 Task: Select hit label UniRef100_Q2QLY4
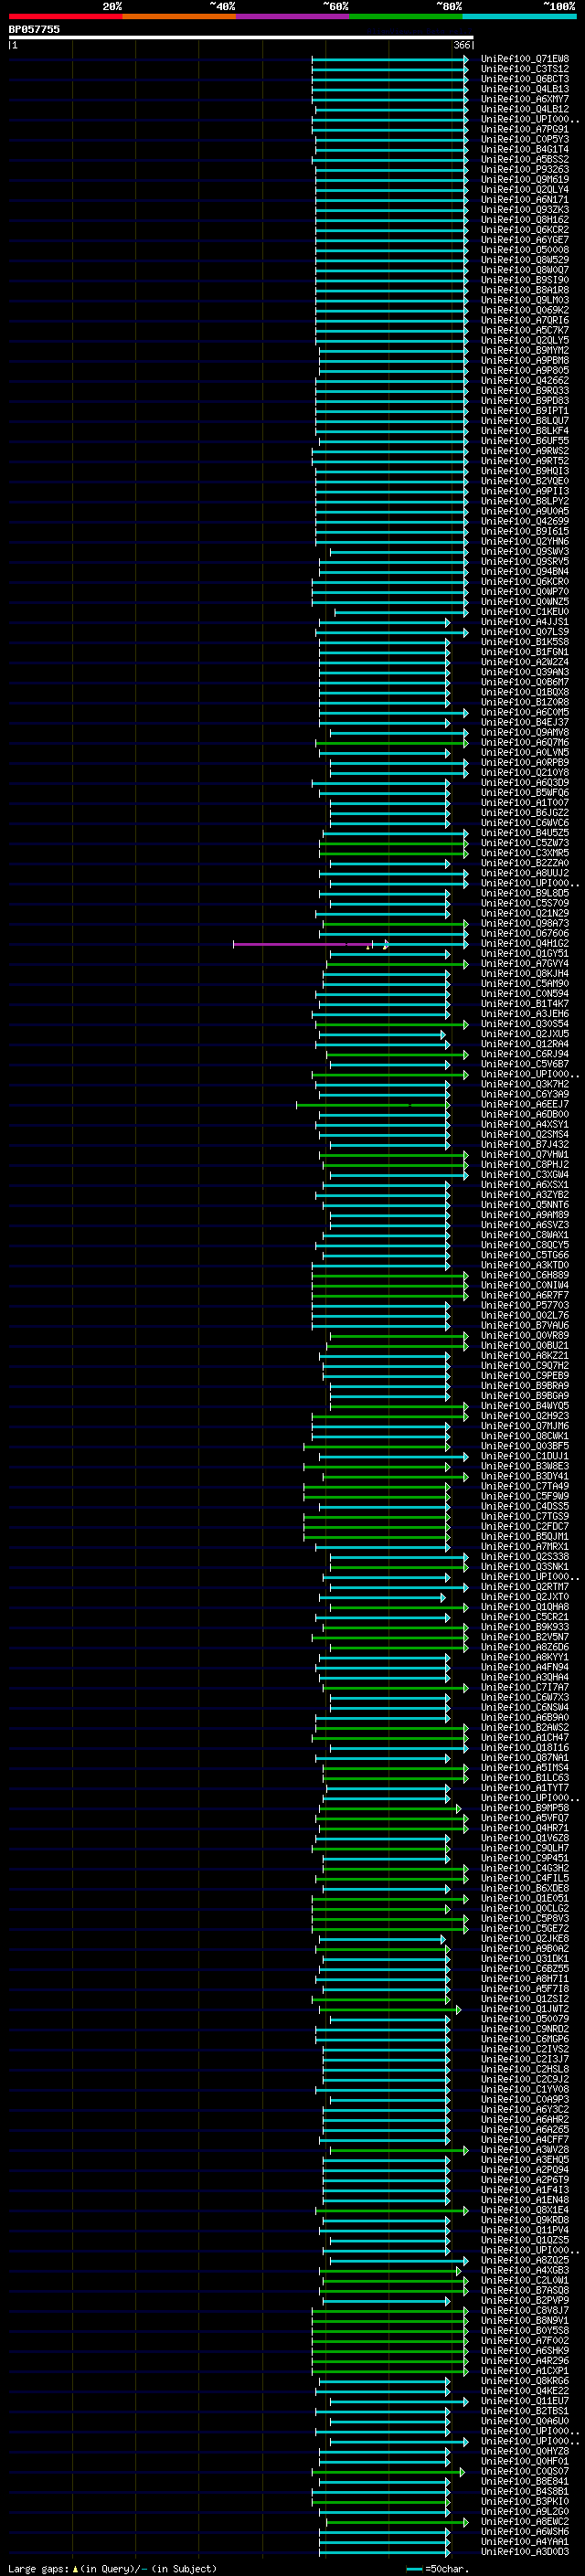click(525, 189)
